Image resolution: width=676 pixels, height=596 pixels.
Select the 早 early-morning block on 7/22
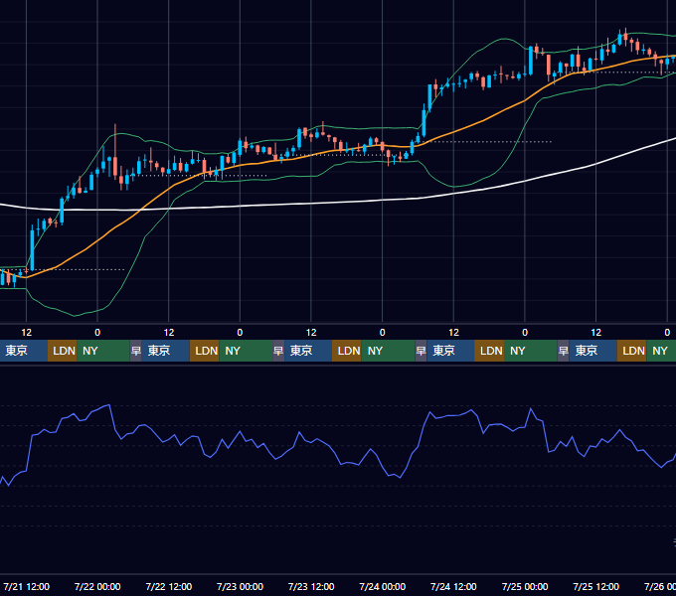click(x=136, y=351)
